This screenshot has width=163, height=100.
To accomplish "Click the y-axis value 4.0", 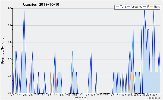I will point(9,8).
